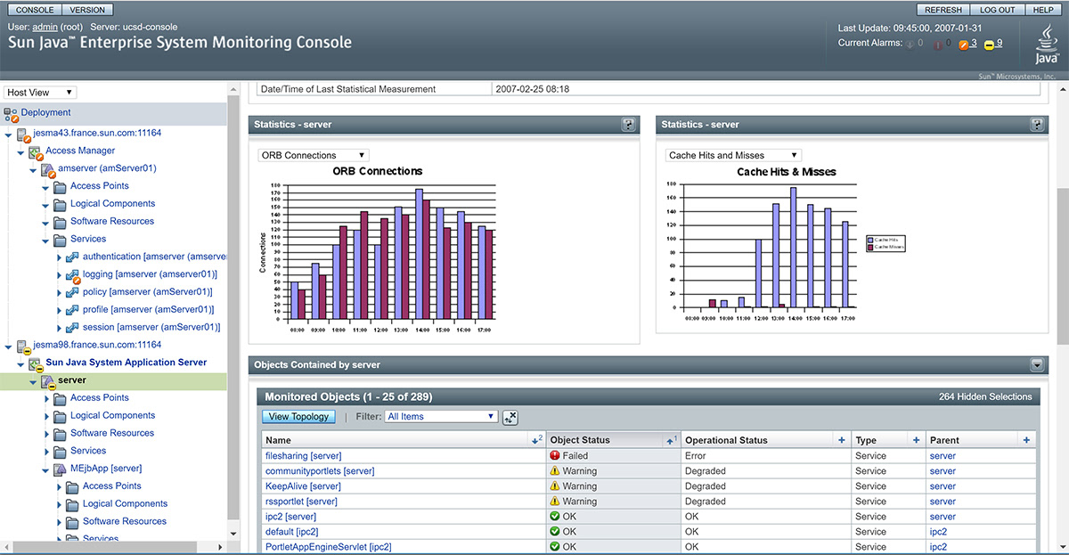The width and height of the screenshot is (1069, 555).
Task: Click the View Topology button
Action: coord(298,417)
